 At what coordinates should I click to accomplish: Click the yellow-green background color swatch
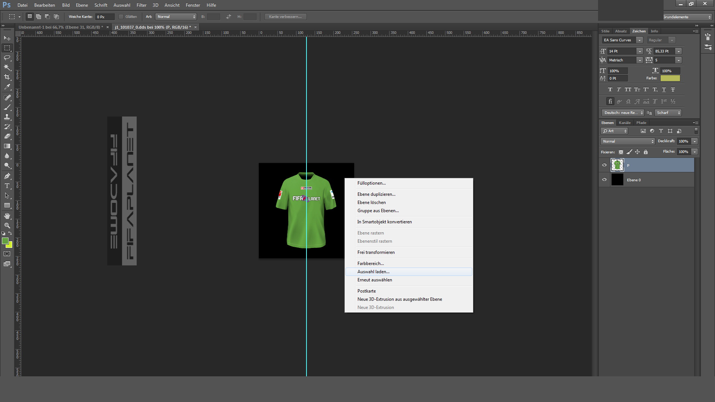click(x=10, y=246)
